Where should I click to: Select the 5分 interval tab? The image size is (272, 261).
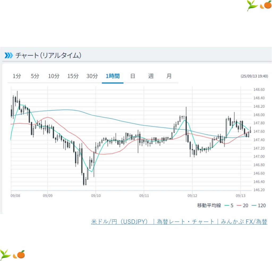tap(35, 76)
